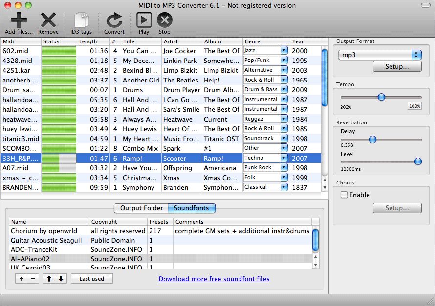Viewport: 435px width, 306px height.
Task: Open the ID3 tags editor
Action: [x=81, y=20]
